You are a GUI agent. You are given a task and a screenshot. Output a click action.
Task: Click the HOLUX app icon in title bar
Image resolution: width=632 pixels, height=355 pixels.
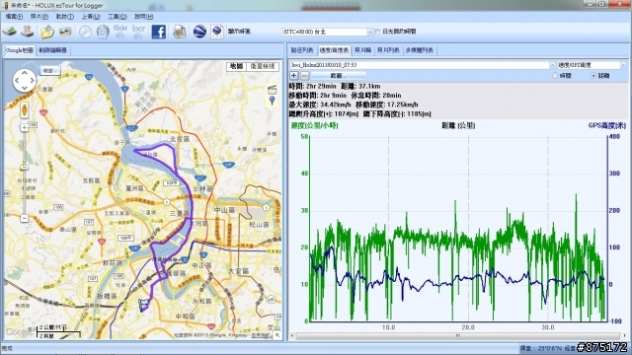pos(6,5)
